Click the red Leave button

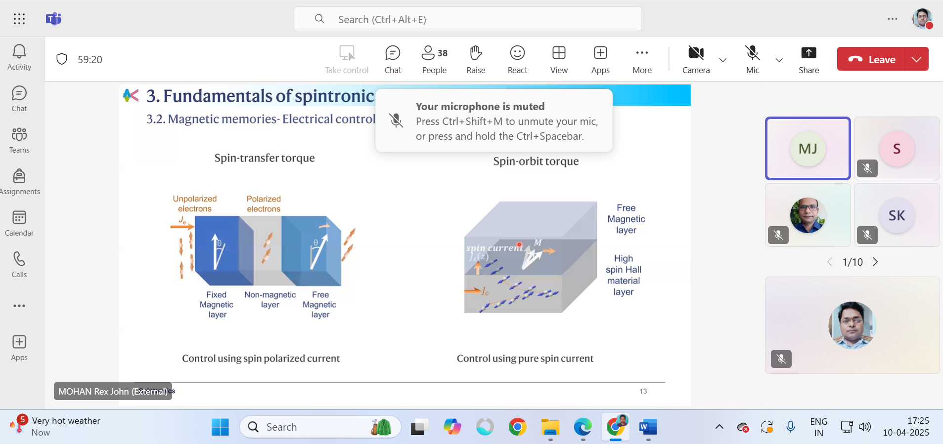(871, 59)
